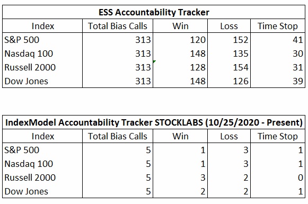The width and height of the screenshot is (308, 204).
Task: Select the IndexModel Accountability Tracker title cell
Action: [154, 122]
